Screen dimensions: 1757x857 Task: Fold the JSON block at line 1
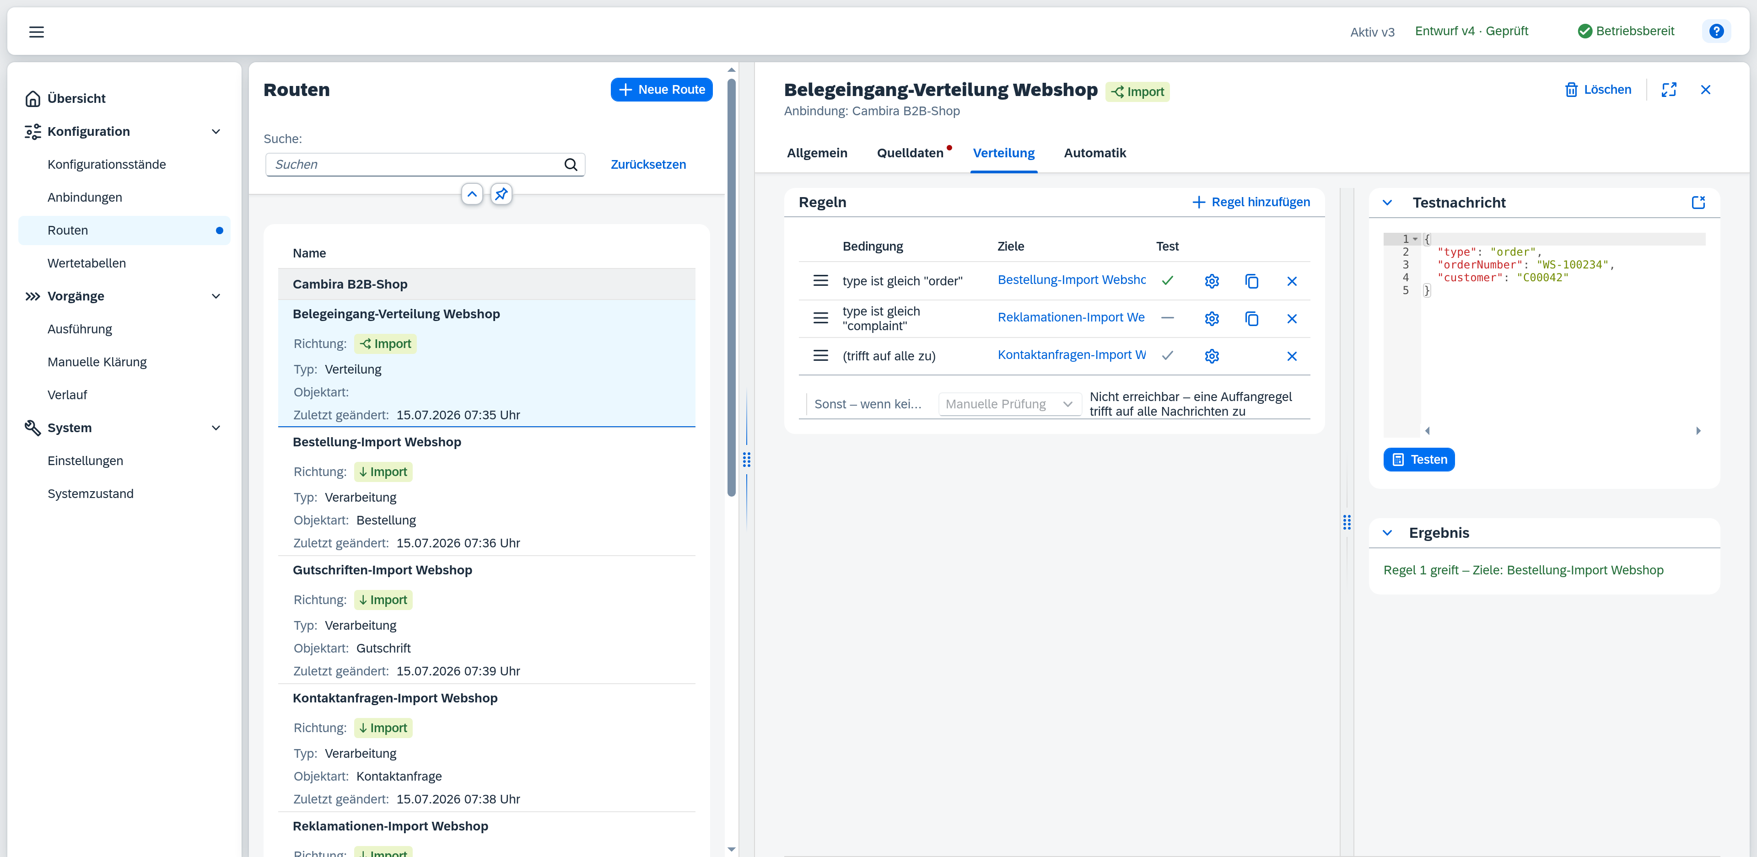(x=1416, y=239)
